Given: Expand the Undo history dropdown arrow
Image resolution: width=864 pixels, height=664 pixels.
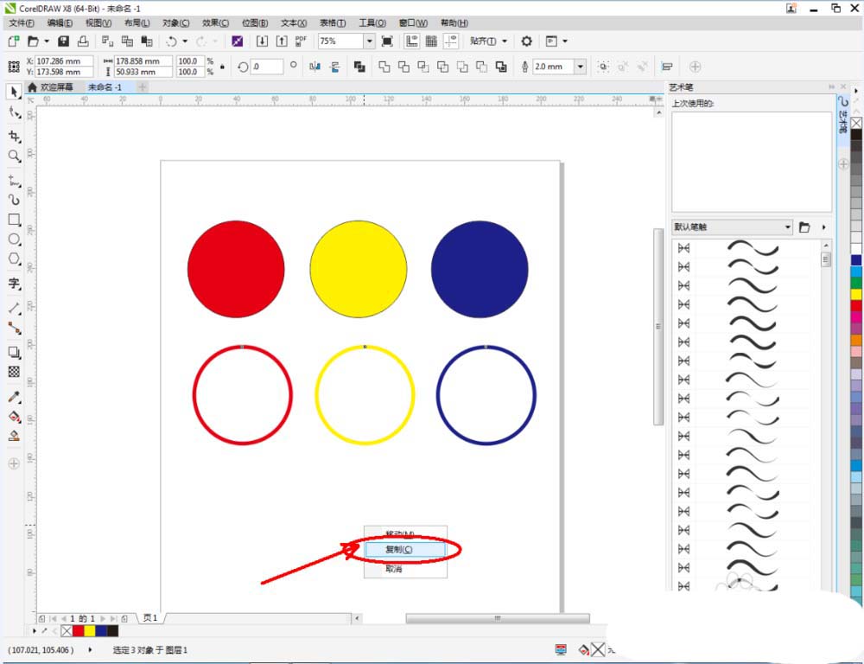Looking at the screenshot, I should click(x=185, y=41).
